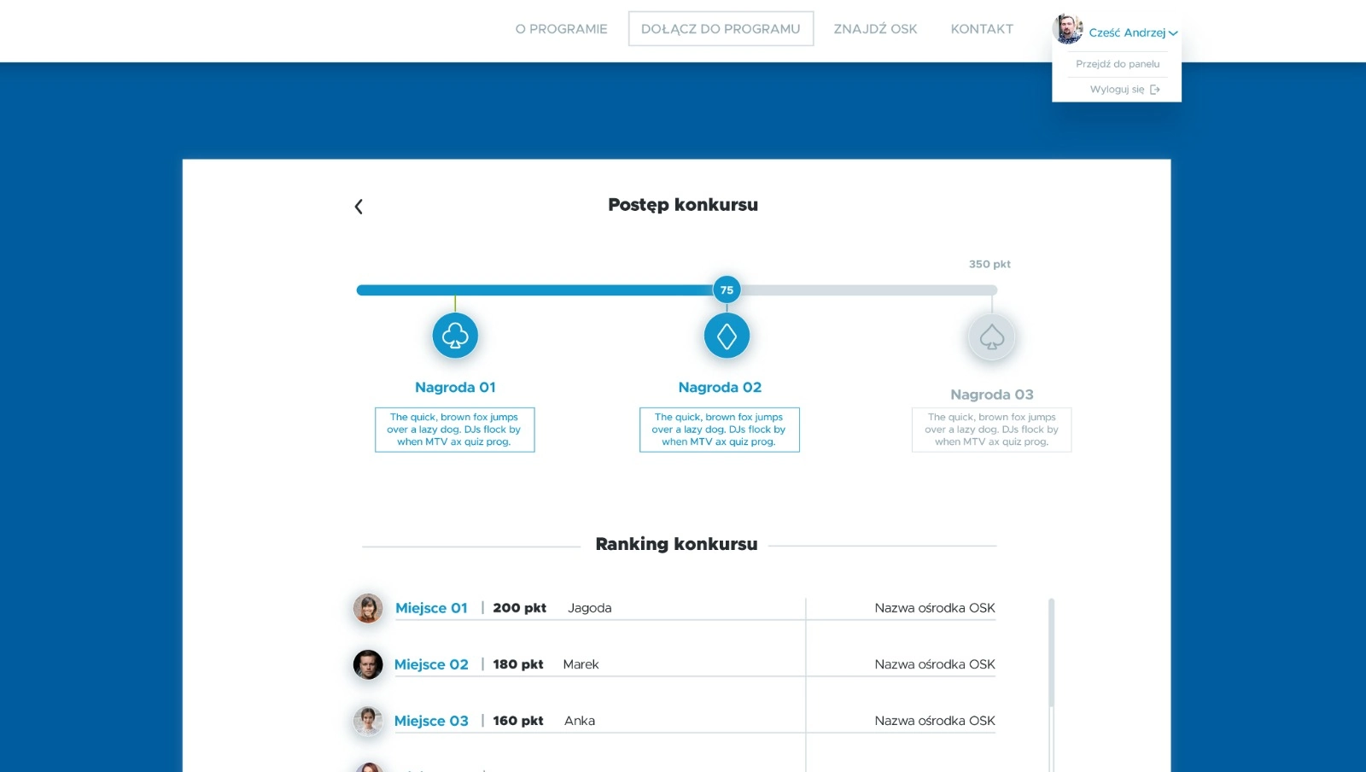Click Andrzej's profile avatar in header
The width and height of the screenshot is (1366, 772).
point(1068,29)
